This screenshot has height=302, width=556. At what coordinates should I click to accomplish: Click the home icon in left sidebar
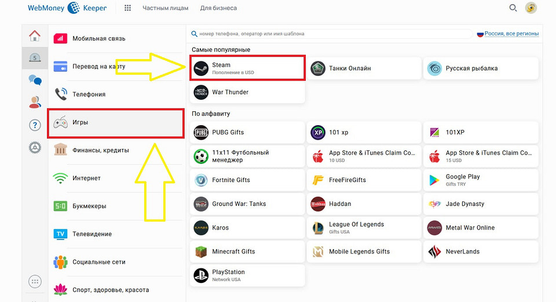[35, 36]
